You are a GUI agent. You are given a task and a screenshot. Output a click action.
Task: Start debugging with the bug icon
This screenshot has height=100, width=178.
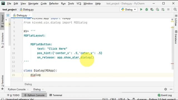147,9
